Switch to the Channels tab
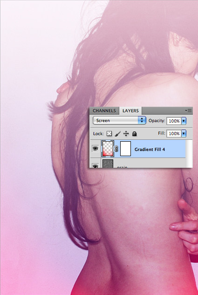 (x=104, y=110)
